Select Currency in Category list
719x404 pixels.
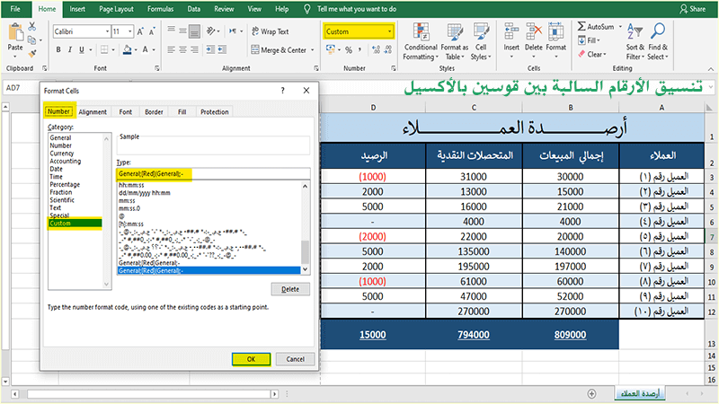(x=62, y=154)
